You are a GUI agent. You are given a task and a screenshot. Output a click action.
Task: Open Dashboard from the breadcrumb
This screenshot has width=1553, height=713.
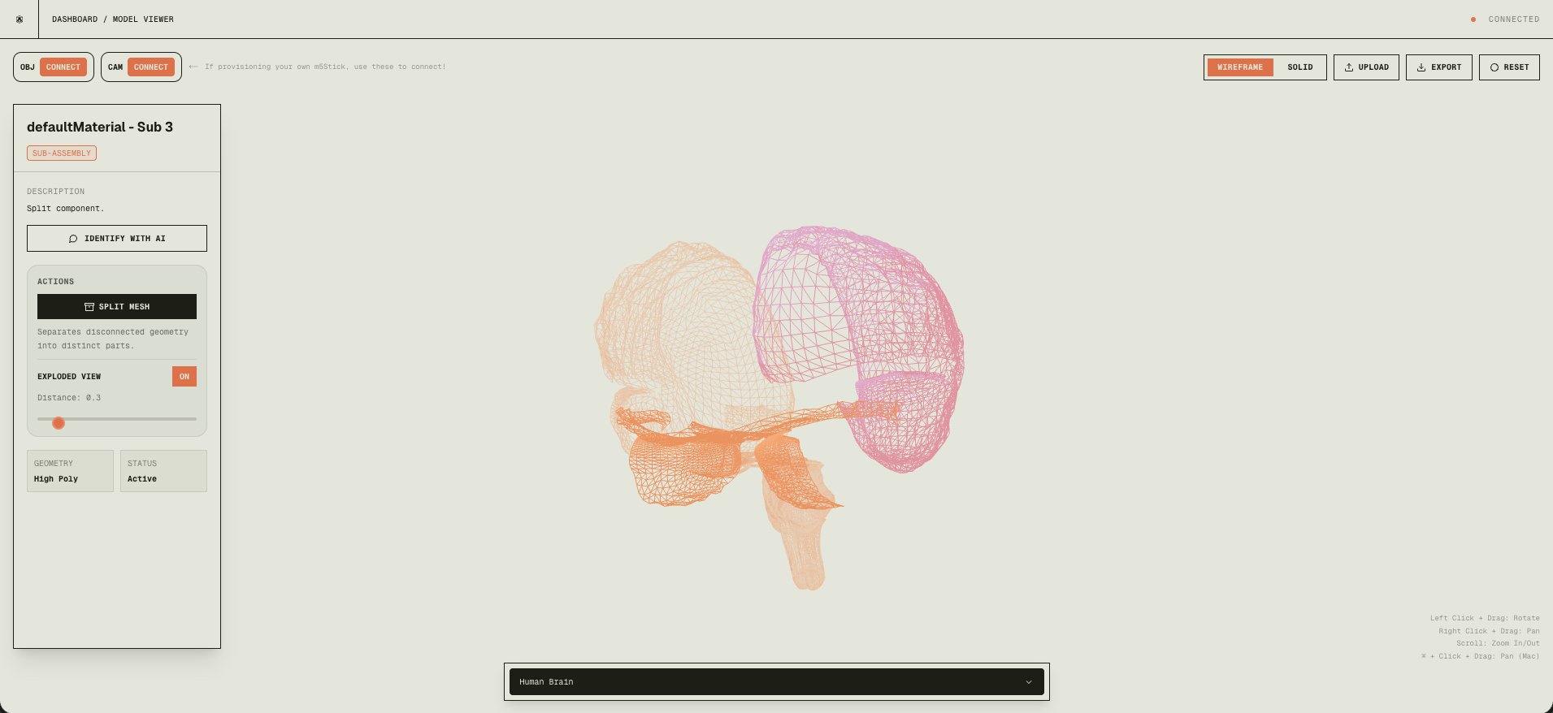pos(75,19)
